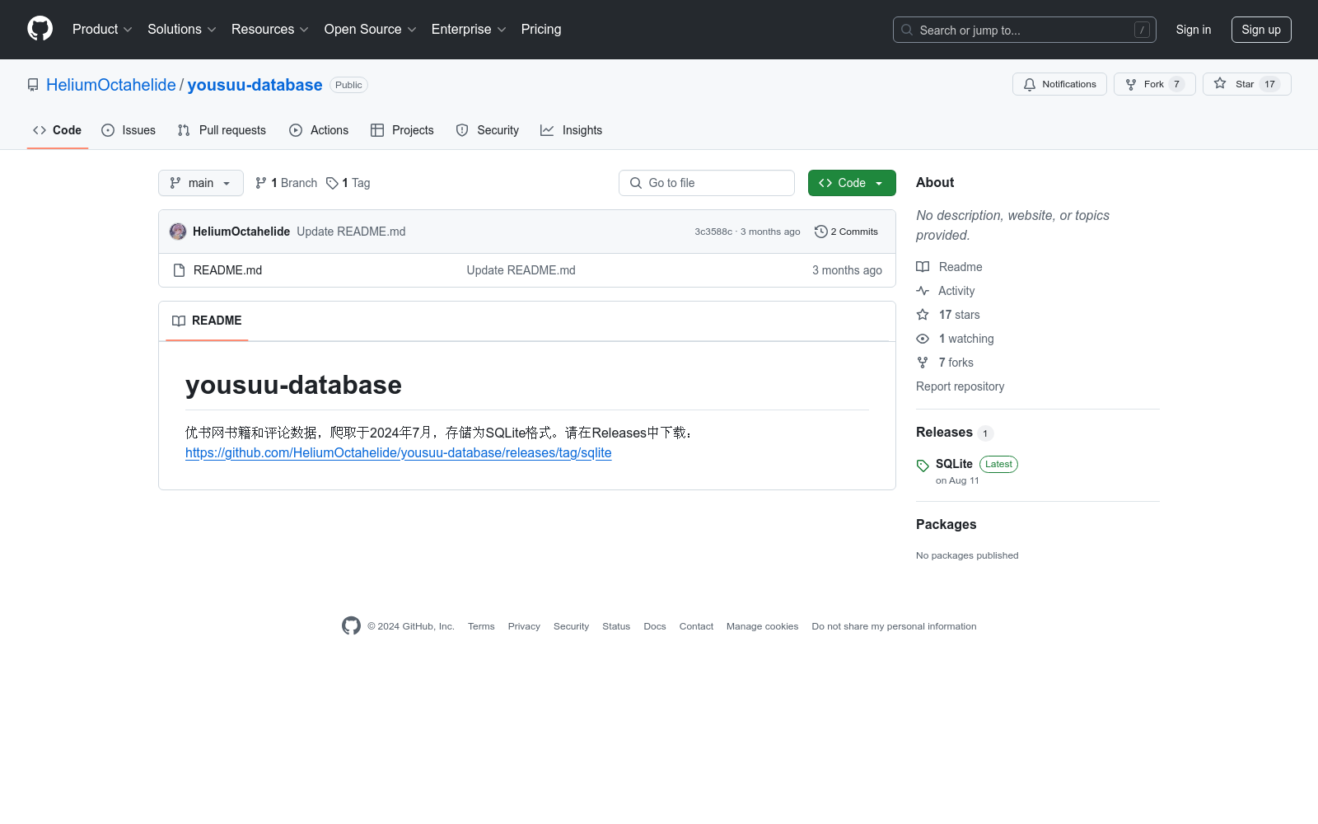The width and height of the screenshot is (1318, 824).
Task: Expand the Open Source menu
Action: (x=370, y=30)
